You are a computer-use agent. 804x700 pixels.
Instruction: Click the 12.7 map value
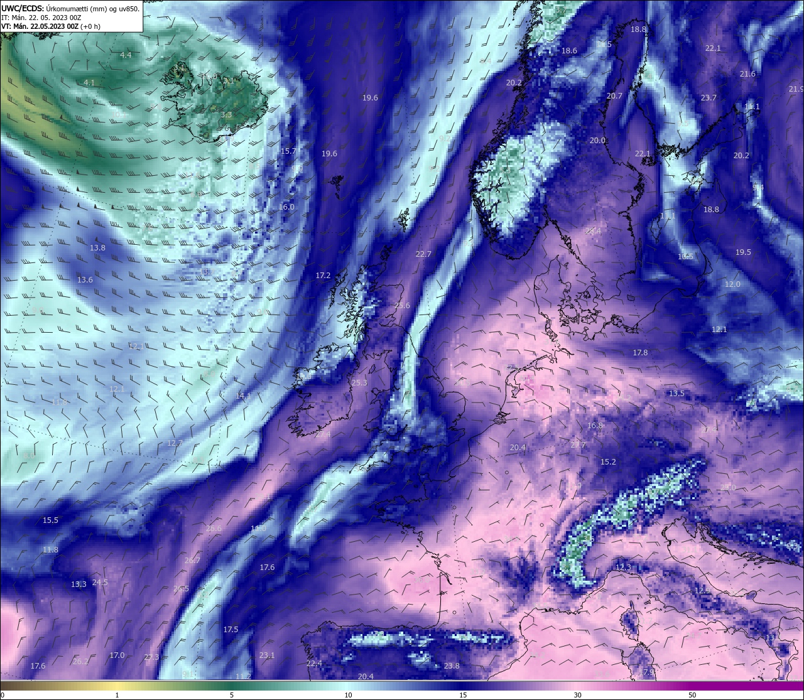175,443
